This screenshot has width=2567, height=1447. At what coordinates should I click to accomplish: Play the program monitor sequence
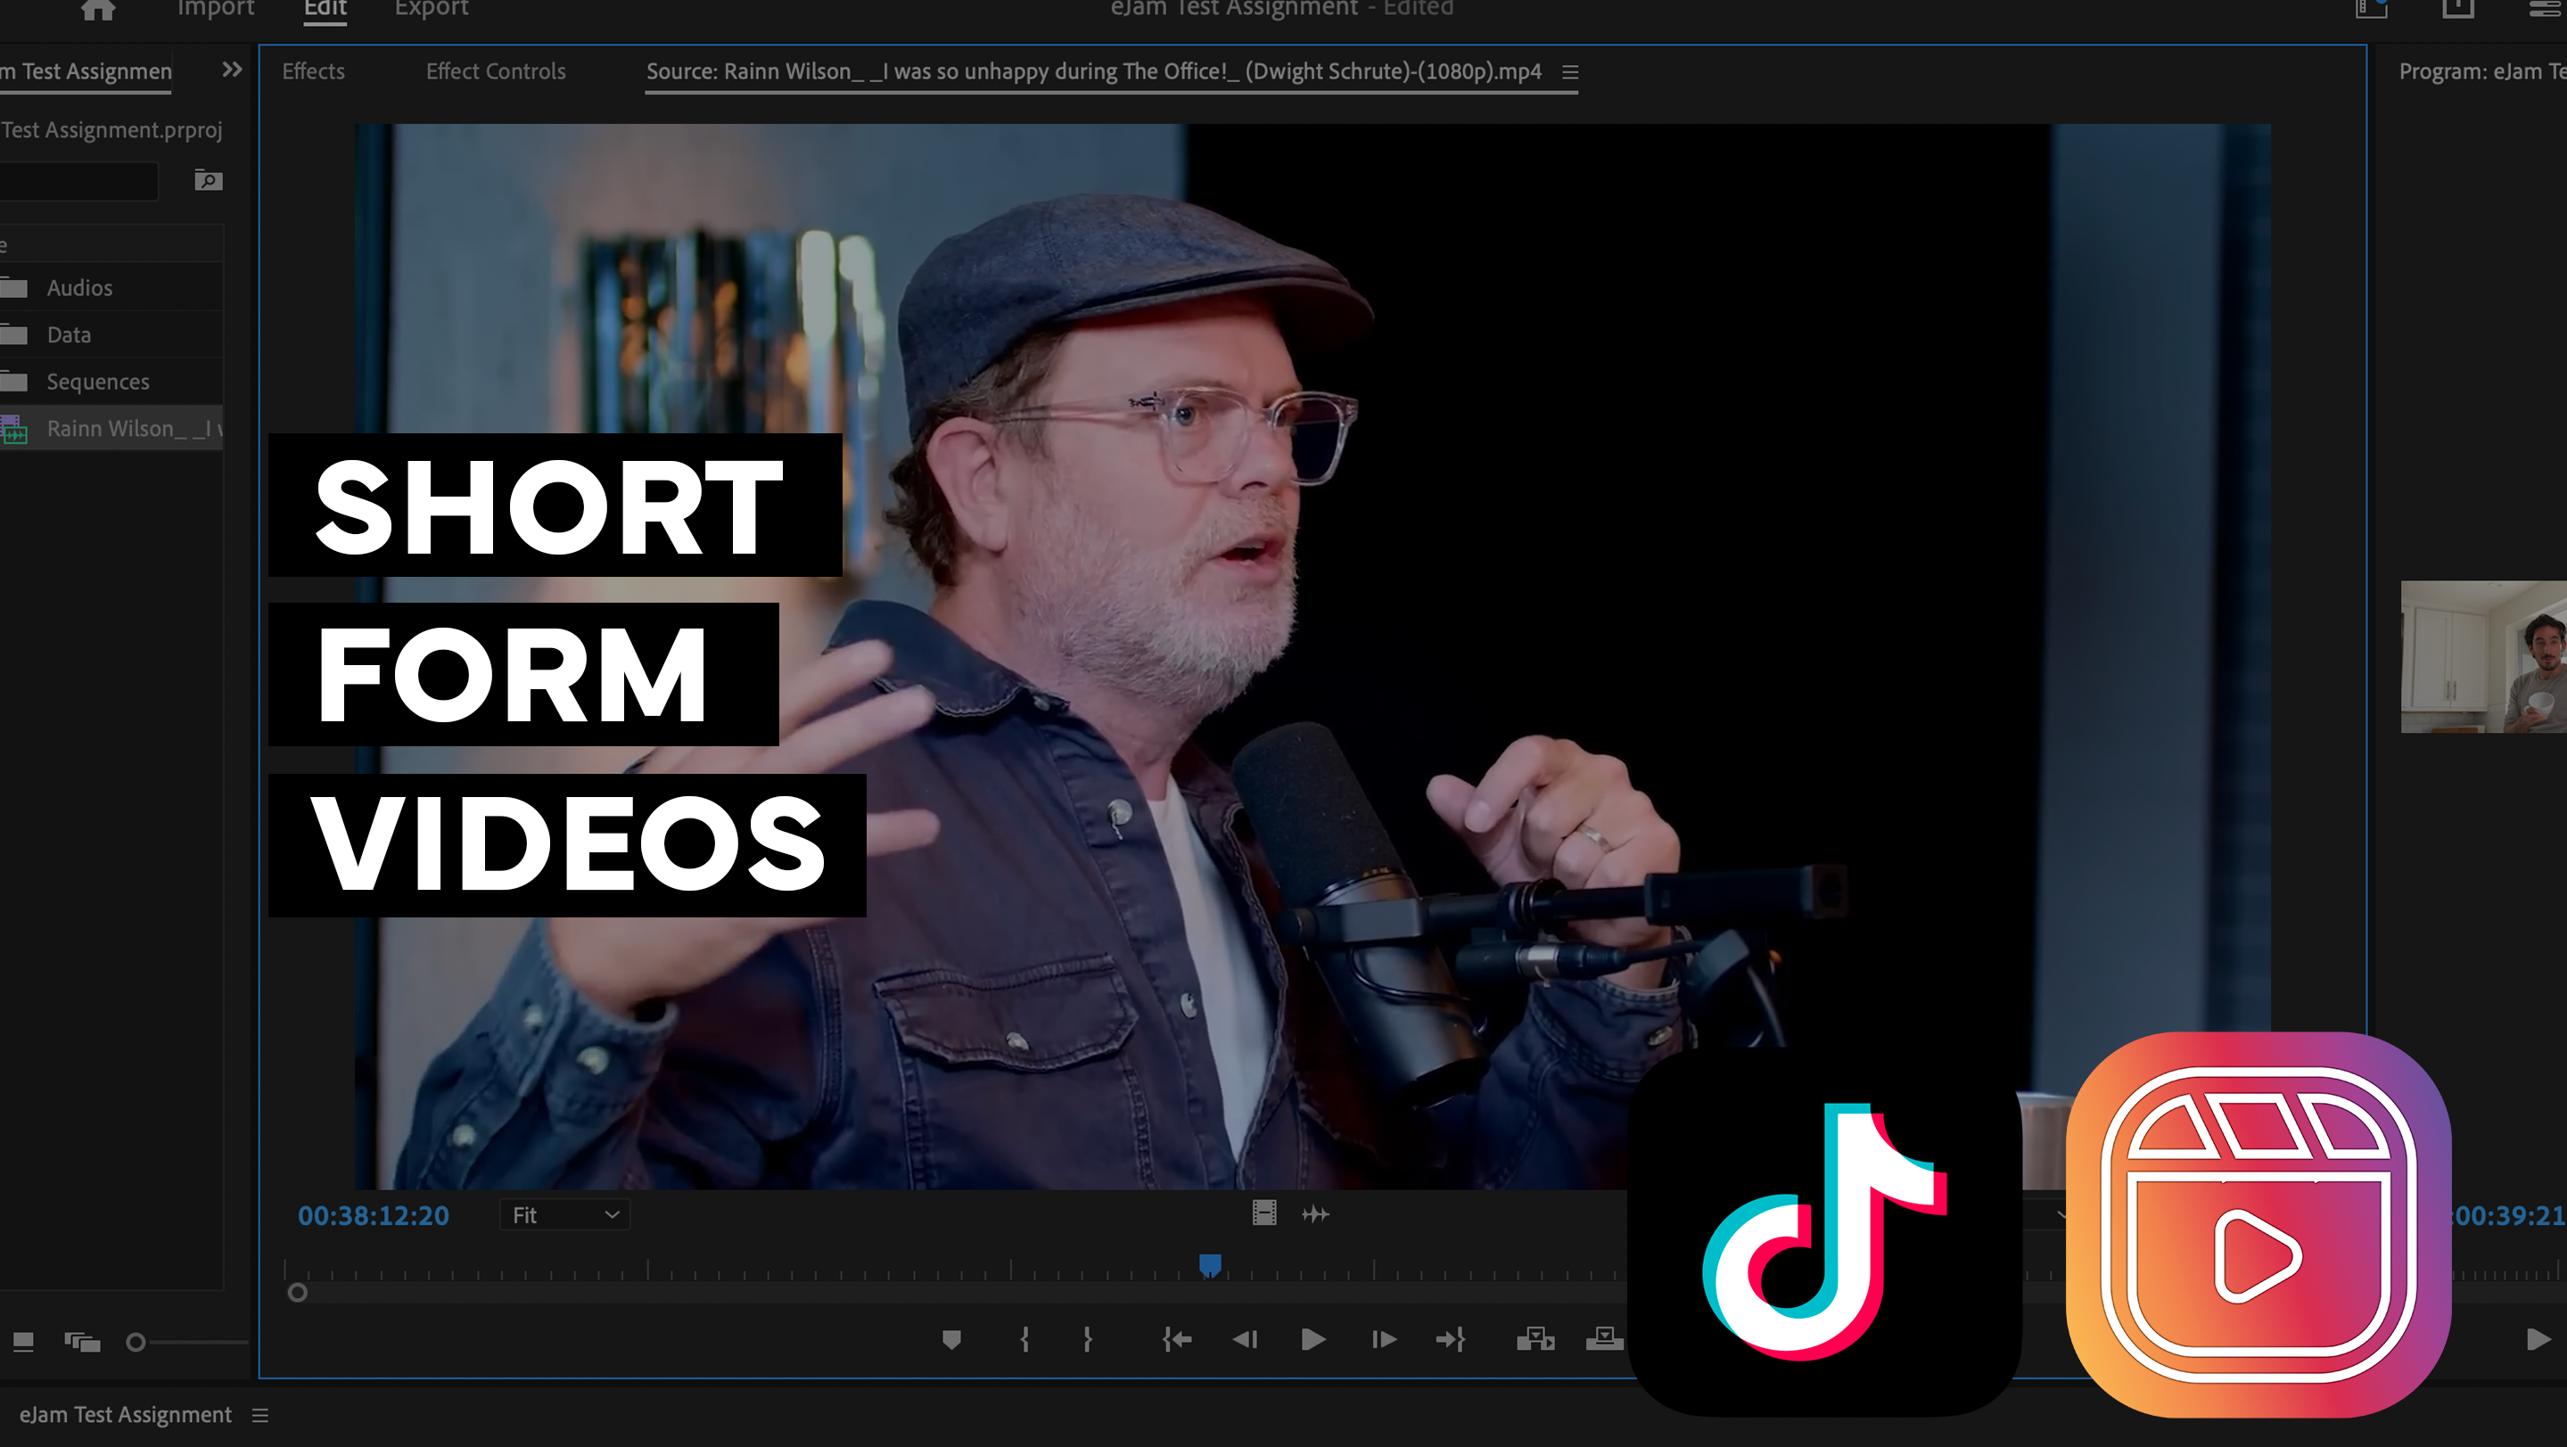point(2538,1339)
